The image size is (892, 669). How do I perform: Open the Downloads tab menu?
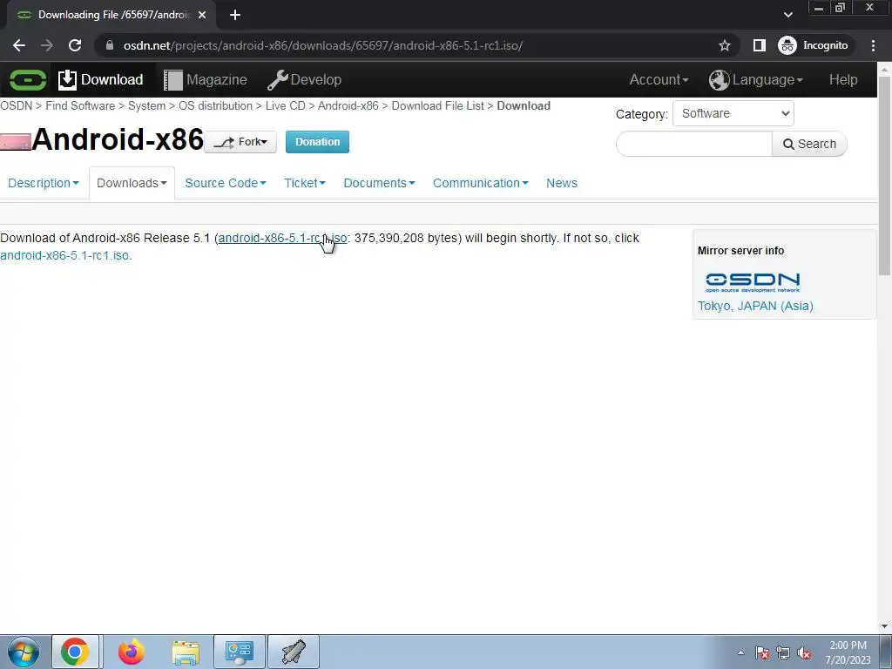tap(132, 183)
